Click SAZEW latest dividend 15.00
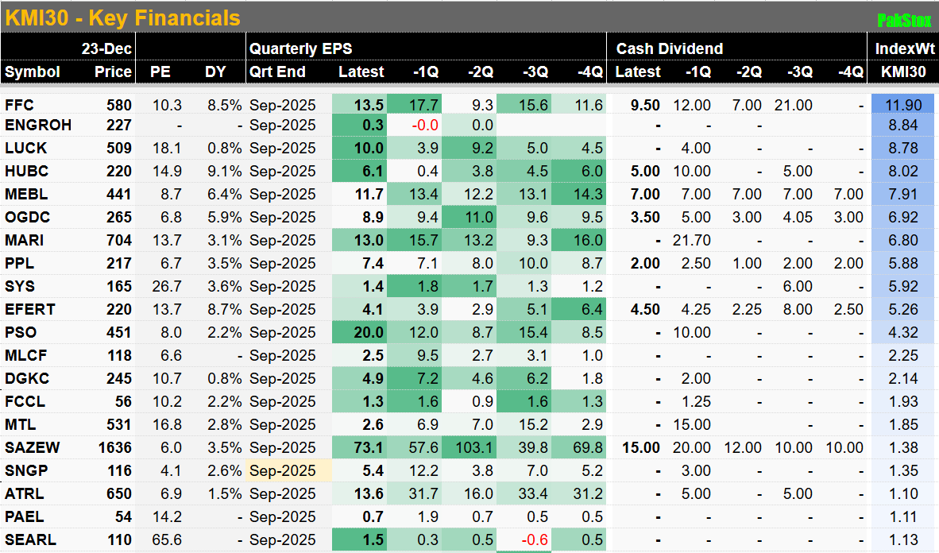 (641, 447)
